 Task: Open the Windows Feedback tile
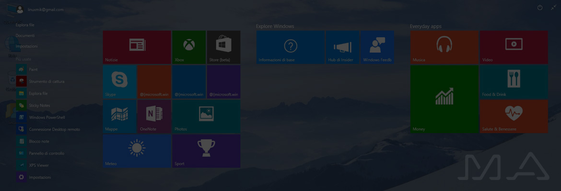(x=377, y=47)
